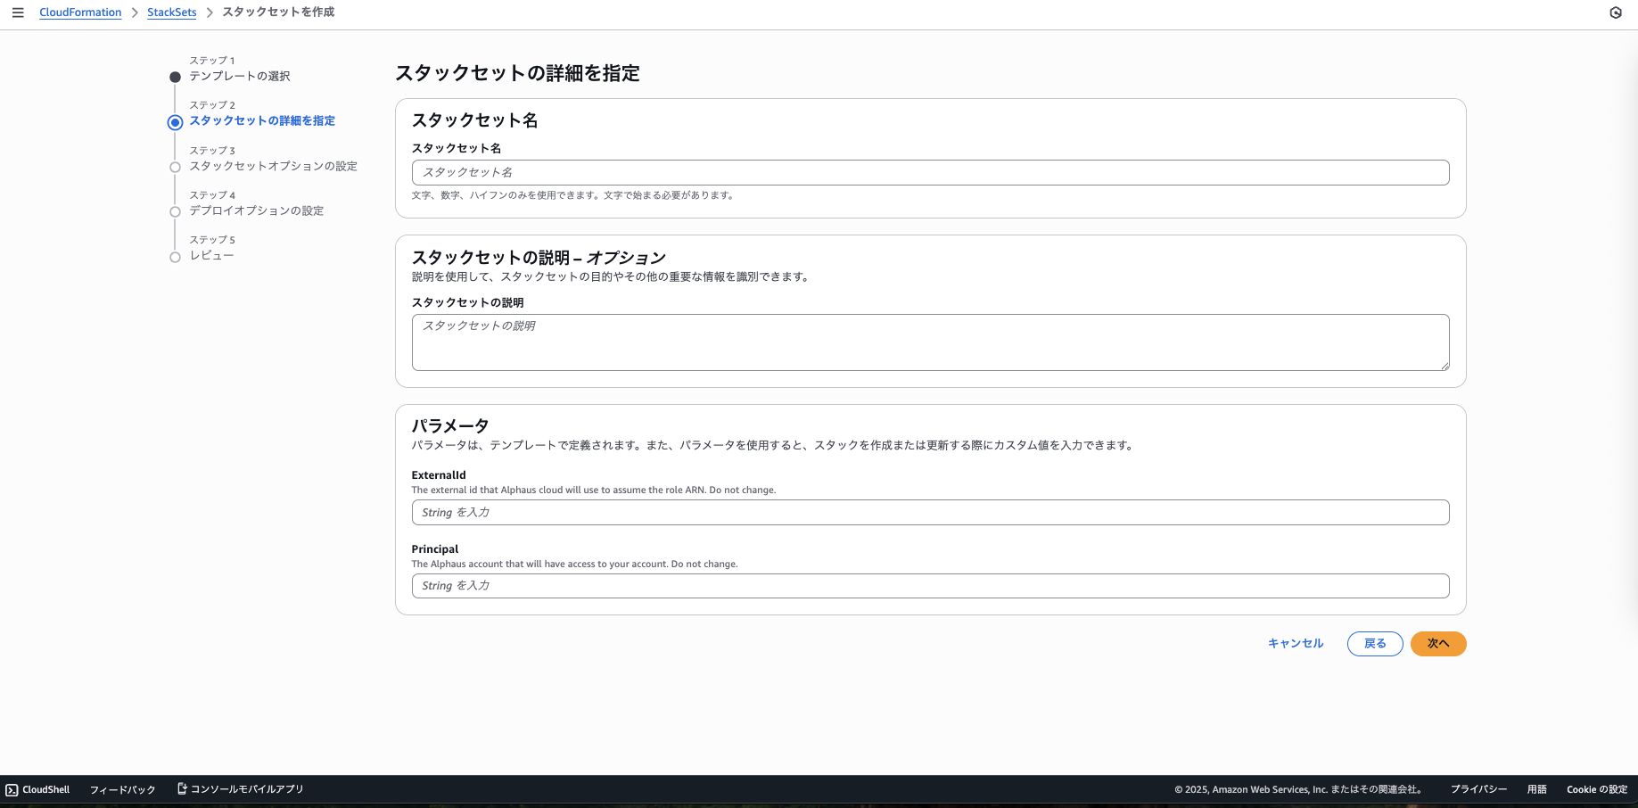1638x808 pixels.
Task: Open プライバシー in the footer
Action: coord(1479,789)
